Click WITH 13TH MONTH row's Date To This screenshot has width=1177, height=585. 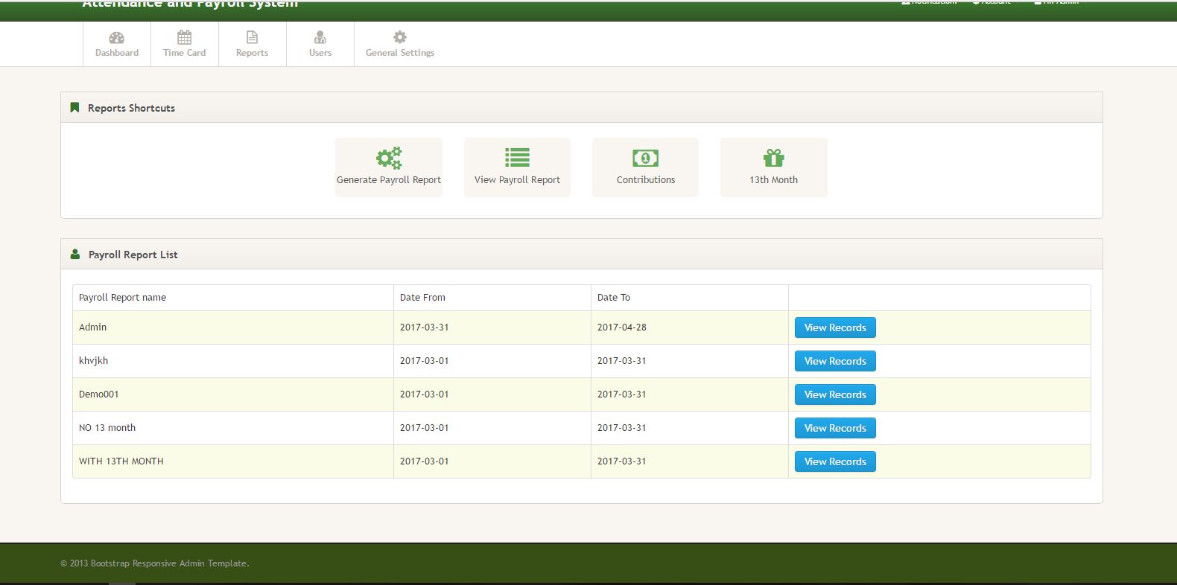[x=690, y=461]
